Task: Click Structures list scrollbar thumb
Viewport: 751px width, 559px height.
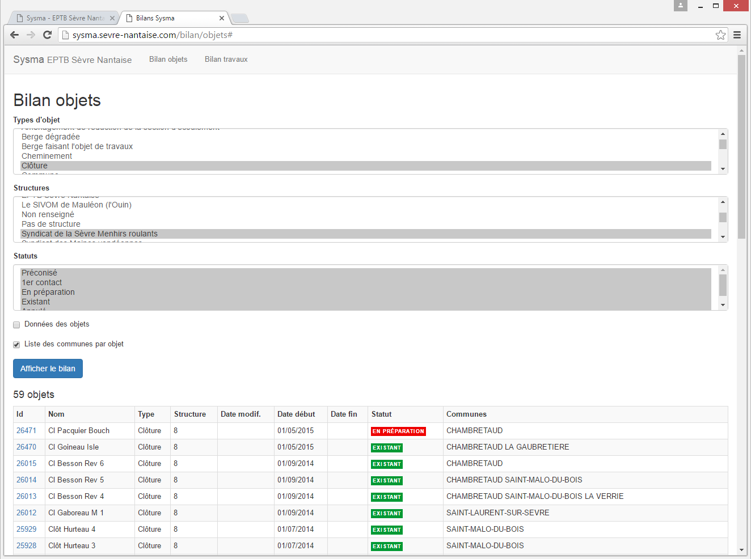Action: click(723, 217)
